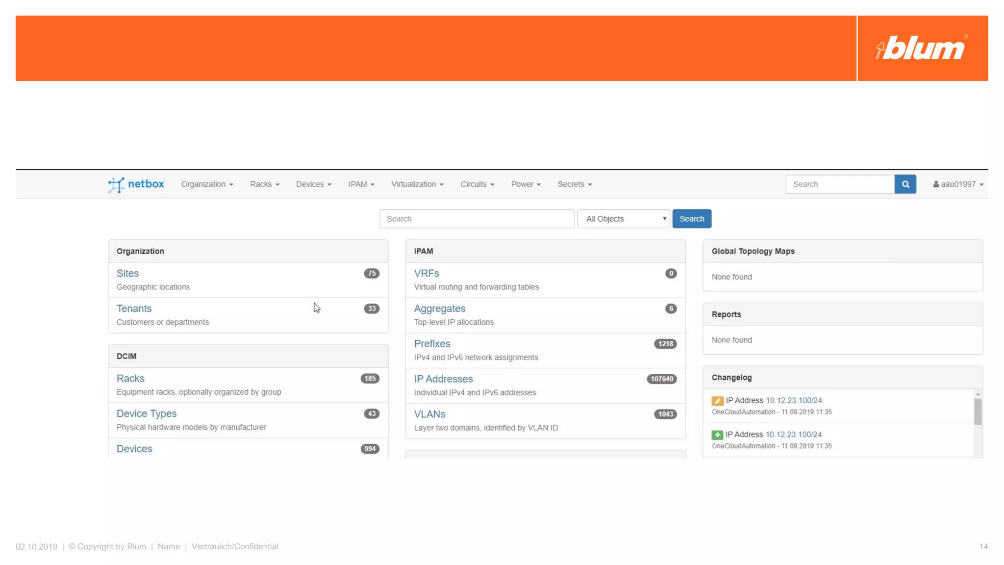1004x565 pixels.
Task: Focus the main center search field
Action: [x=477, y=219]
